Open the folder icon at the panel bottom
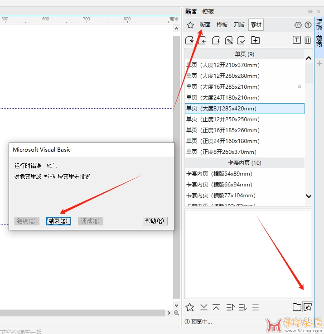324x334 pixels. coord(297,307)
